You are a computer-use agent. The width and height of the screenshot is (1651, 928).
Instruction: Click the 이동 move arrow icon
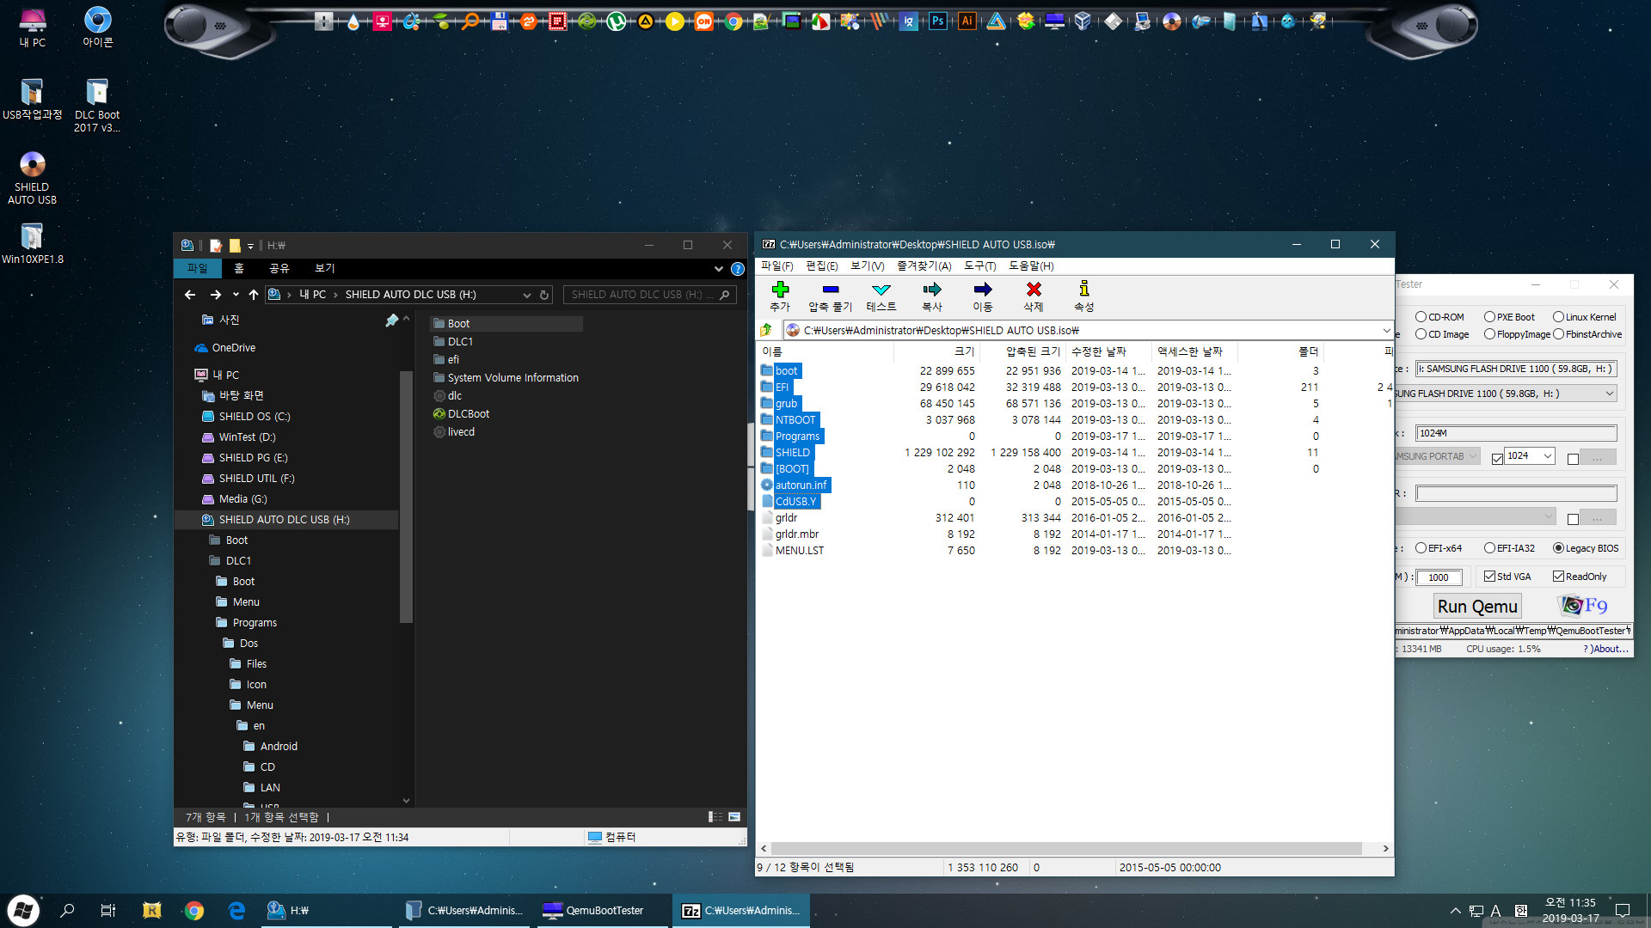pos(983,290)
